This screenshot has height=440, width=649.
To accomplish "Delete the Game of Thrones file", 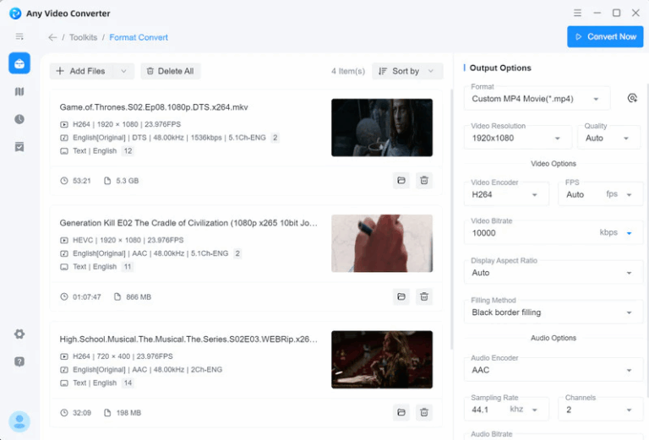I will 424,180.
